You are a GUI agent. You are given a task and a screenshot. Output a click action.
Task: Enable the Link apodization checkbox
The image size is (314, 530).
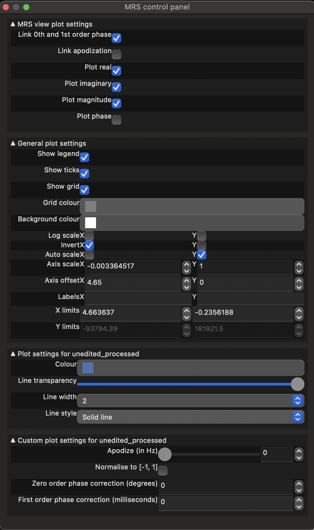coord(116,54)
